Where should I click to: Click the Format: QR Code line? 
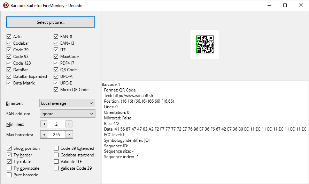[120, 90]
